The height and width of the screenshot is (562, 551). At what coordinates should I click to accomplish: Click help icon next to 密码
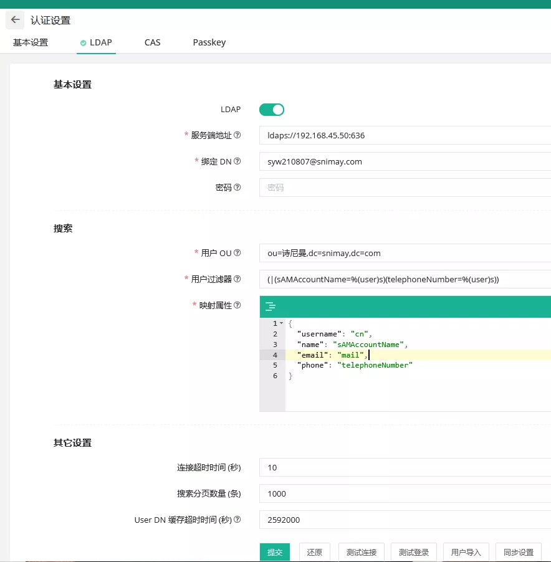click(237, 188)
